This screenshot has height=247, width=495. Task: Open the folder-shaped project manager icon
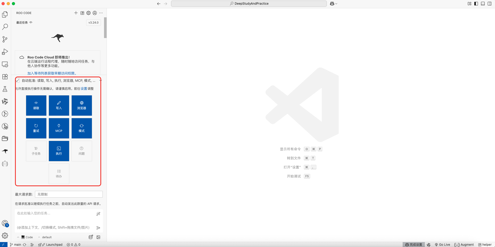tap(5, 139)
